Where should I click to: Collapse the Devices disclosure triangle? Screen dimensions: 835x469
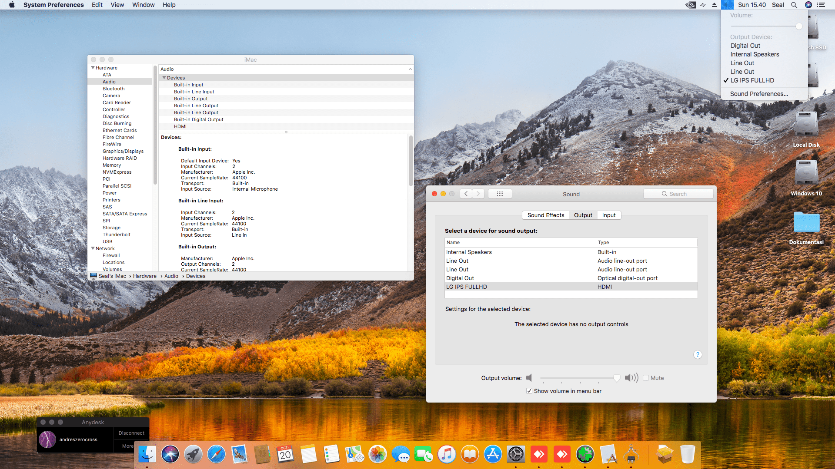click(x=164, y=78)
